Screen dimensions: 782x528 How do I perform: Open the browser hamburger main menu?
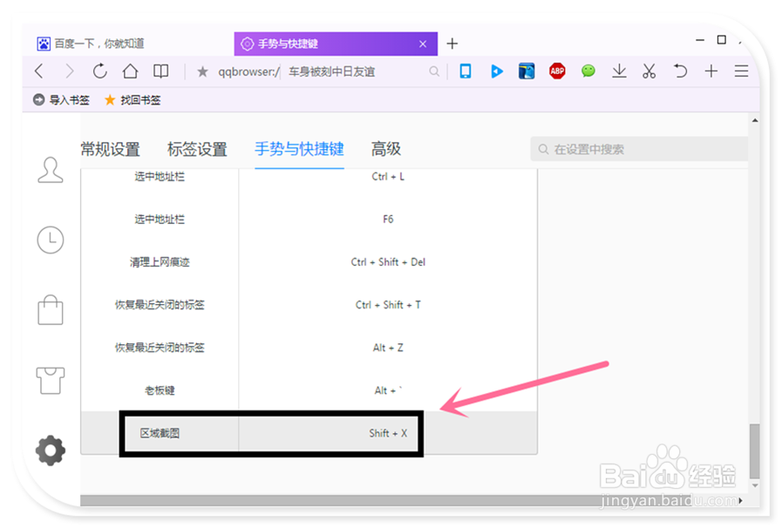740,71
